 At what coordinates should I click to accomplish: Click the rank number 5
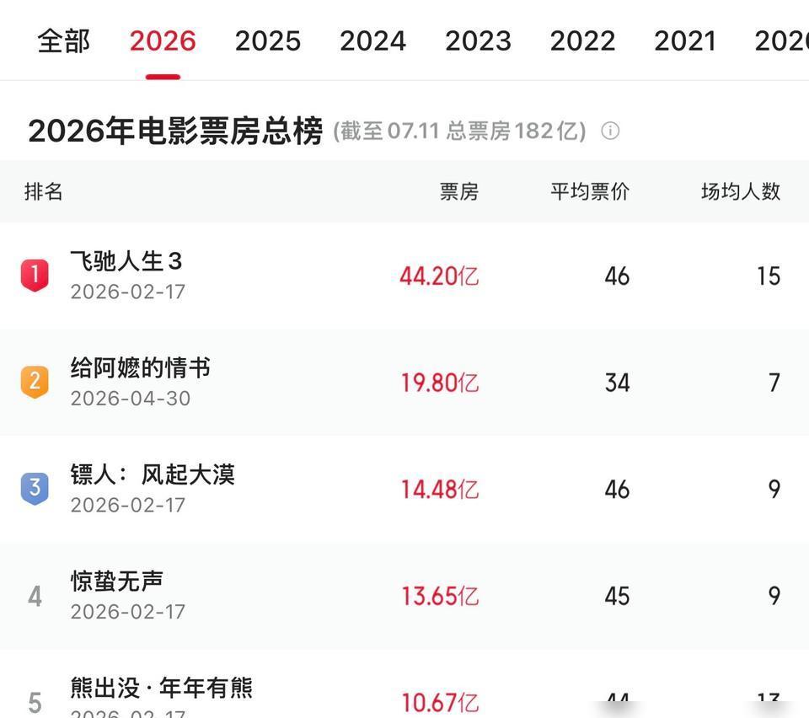(35, 703)
